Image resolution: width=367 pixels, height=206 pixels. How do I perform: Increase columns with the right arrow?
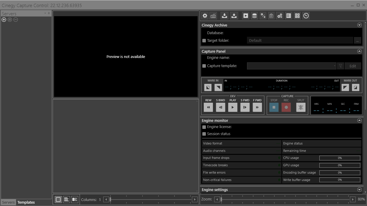(x=195, y=200)
